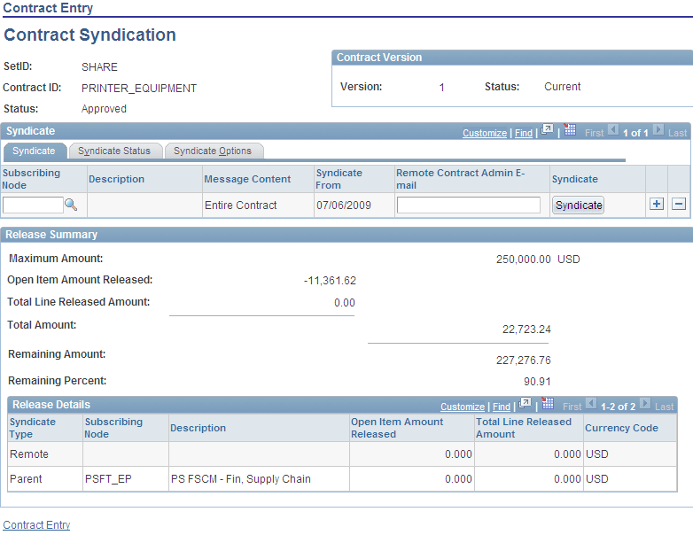Return via Contract Entry link at bottom

36,525
